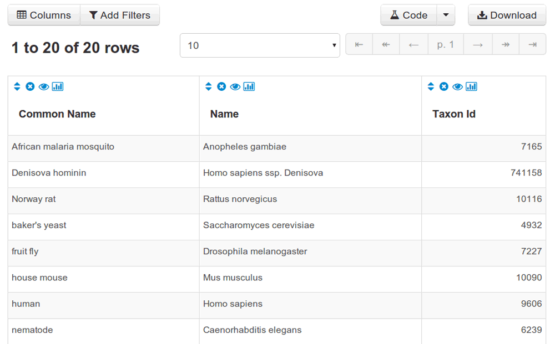Viewport: 555px width, 344px height.
Task: Remove the Name column
Action: [221, 86]
